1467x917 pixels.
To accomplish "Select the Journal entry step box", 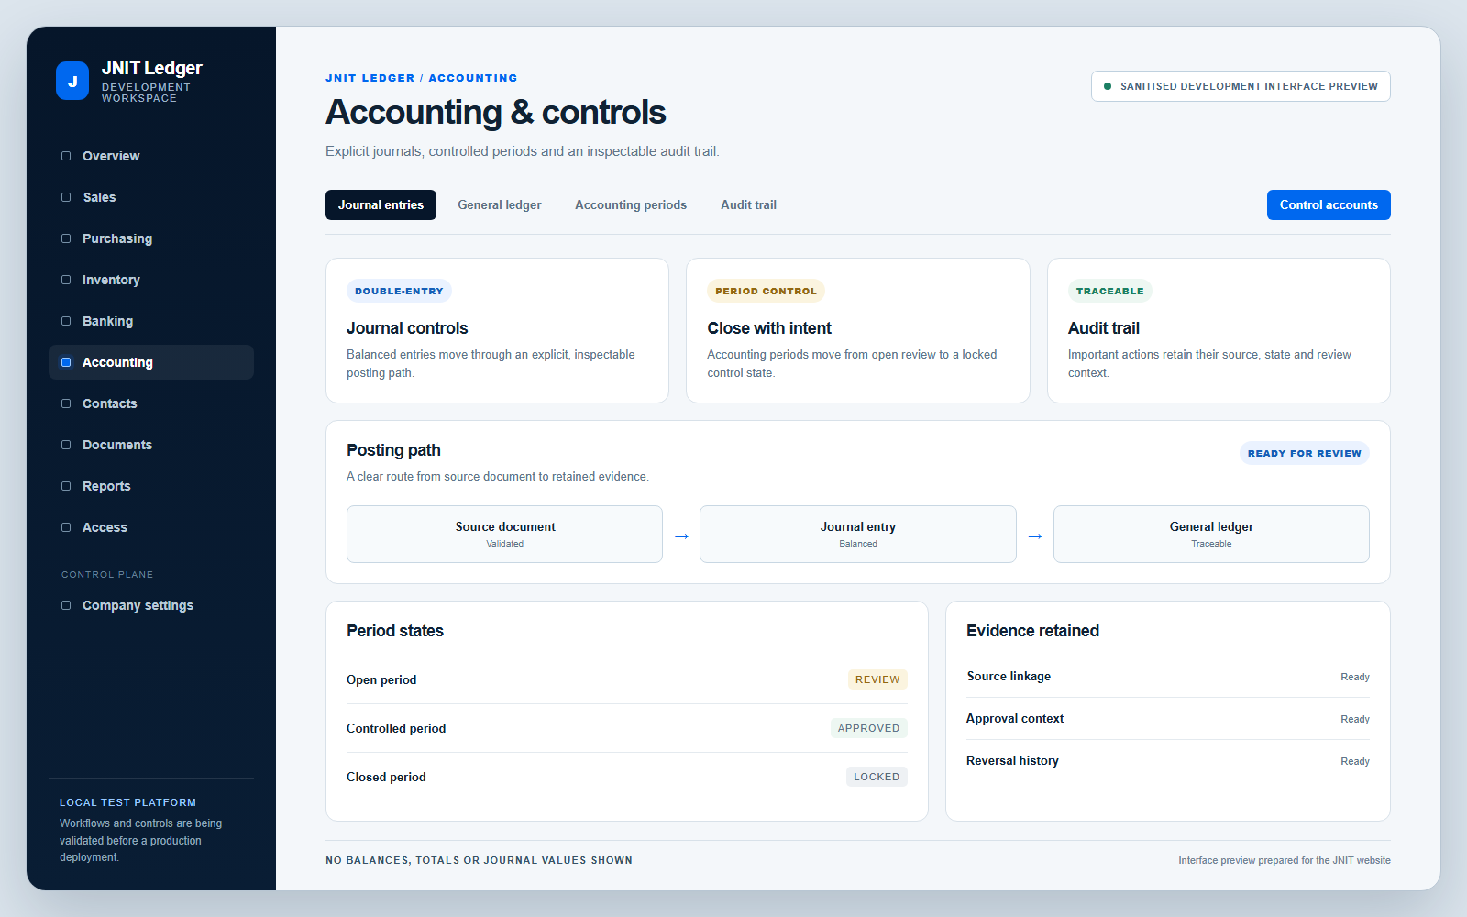I will click(x=858, y=534).
